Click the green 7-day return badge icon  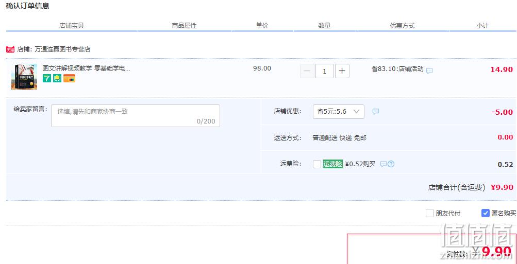point(47,78)
